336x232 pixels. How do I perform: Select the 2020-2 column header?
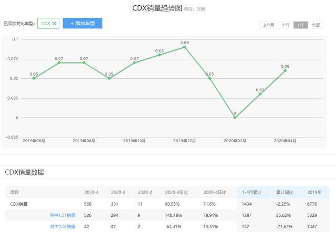coord(145,192)
